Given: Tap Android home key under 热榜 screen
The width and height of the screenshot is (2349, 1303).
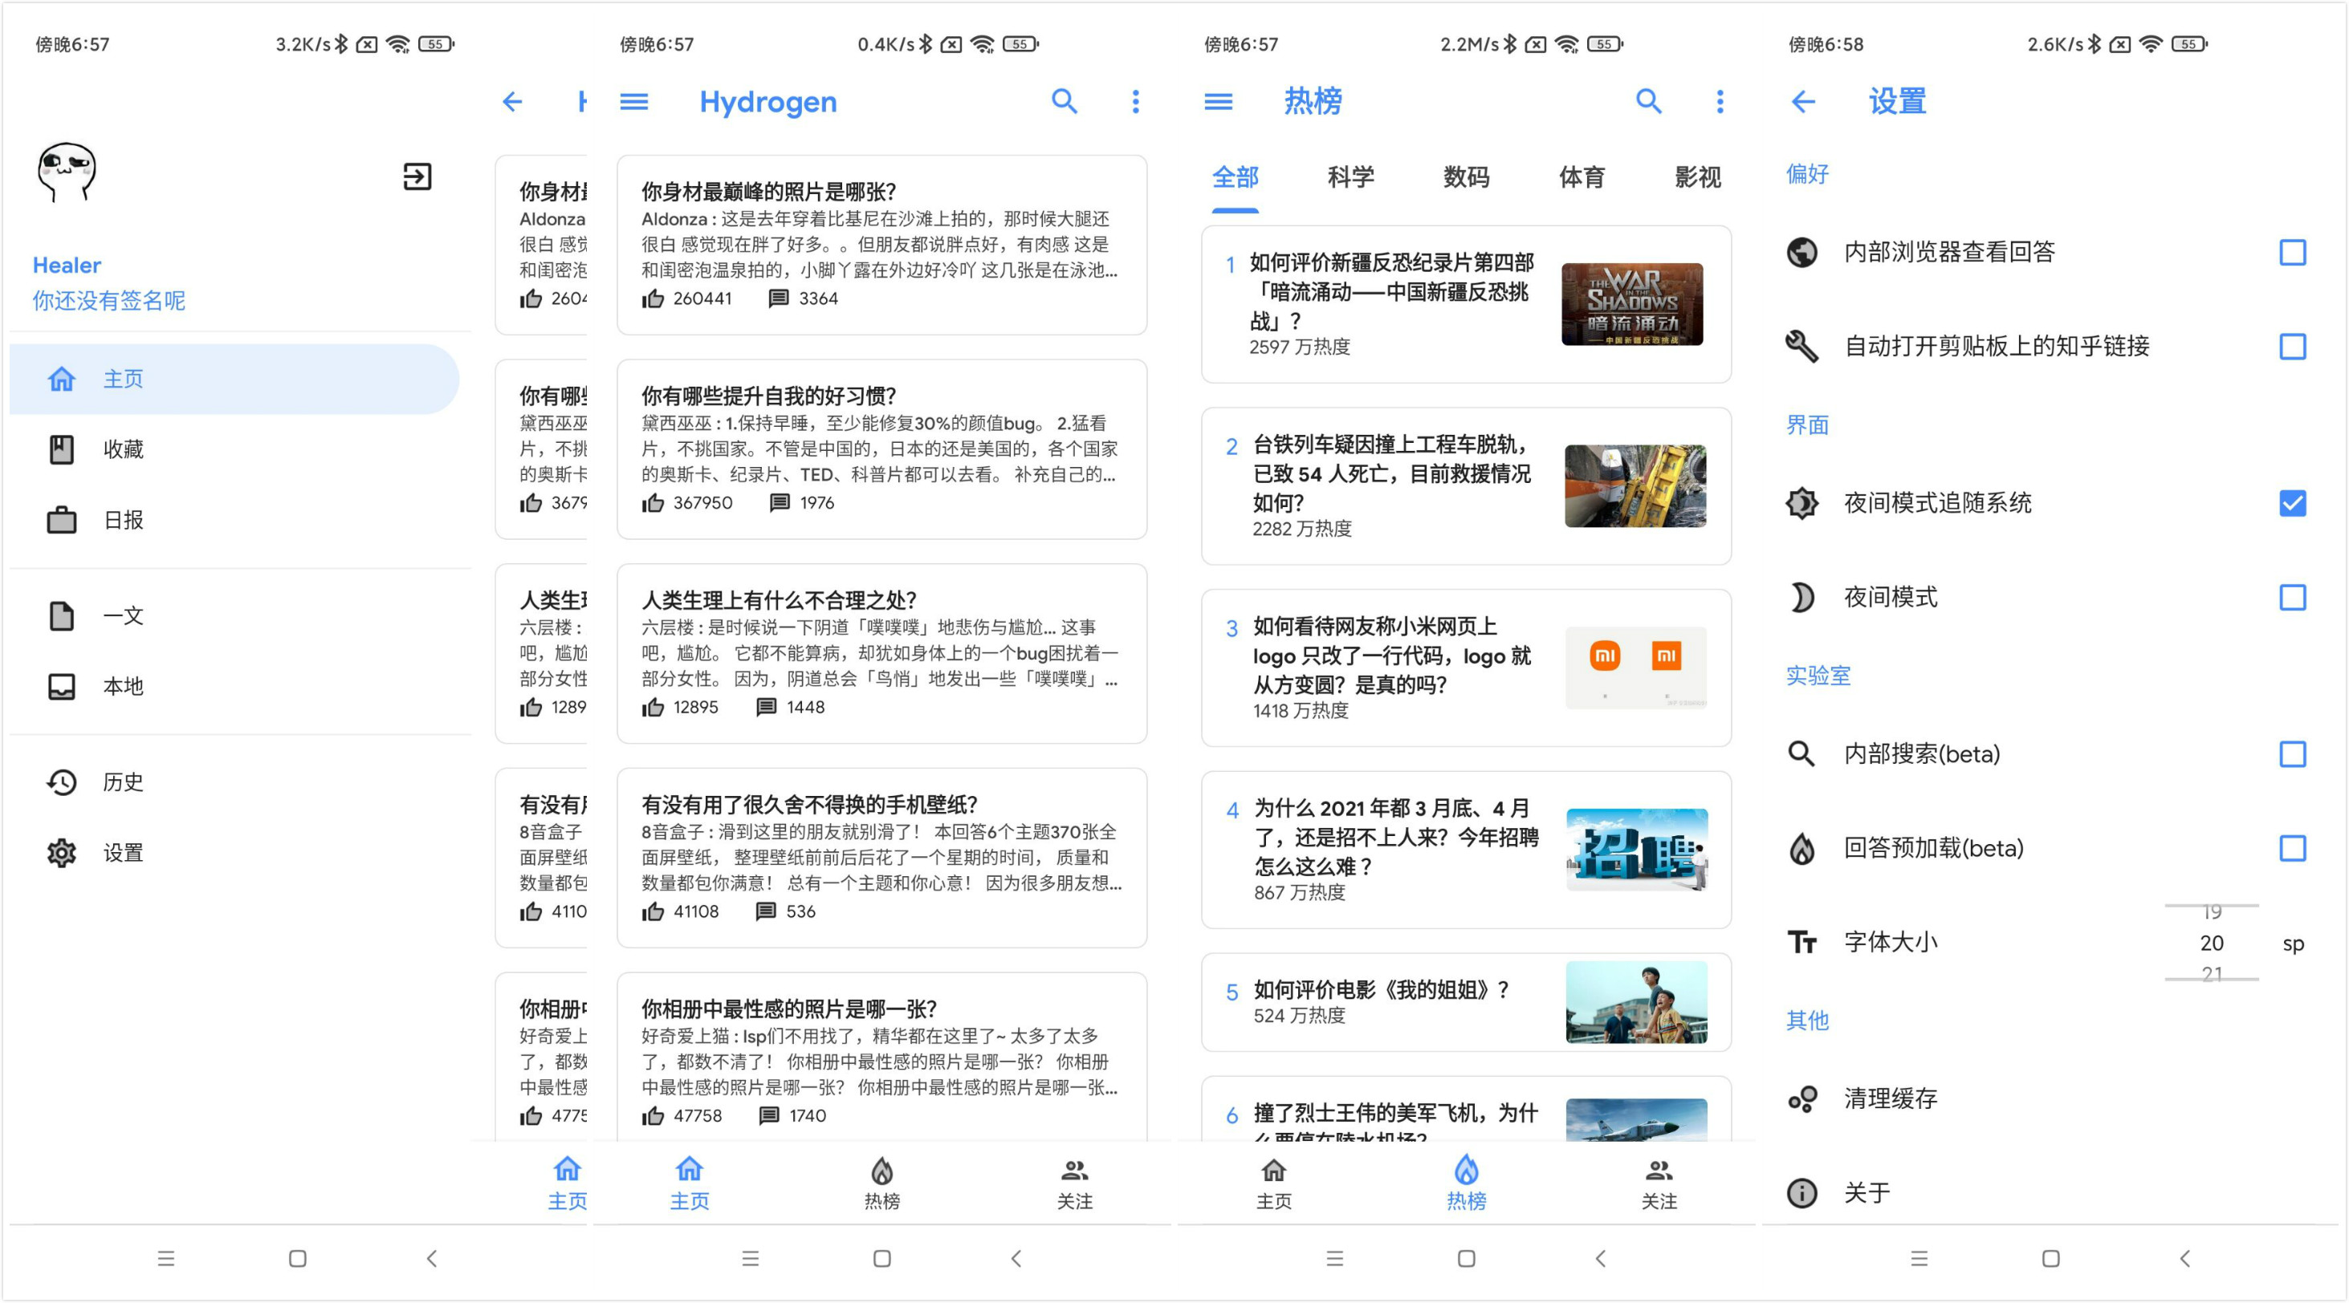Looking at the screenshot, I should [1466, 1258].
